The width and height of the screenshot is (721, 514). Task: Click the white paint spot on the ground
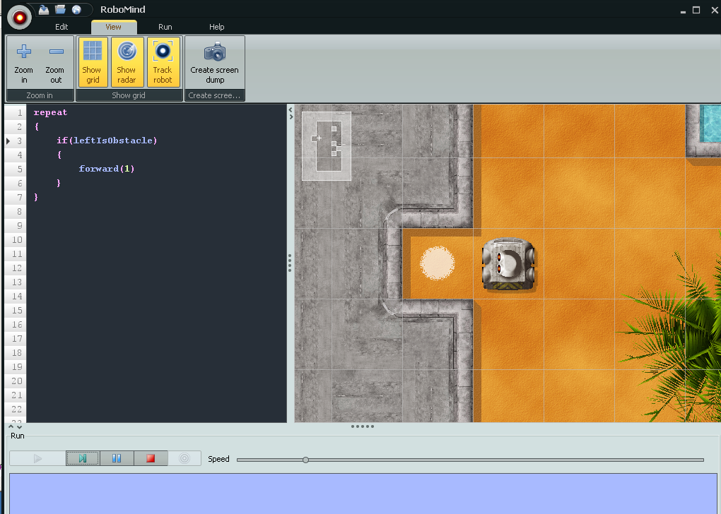(438, 263)
